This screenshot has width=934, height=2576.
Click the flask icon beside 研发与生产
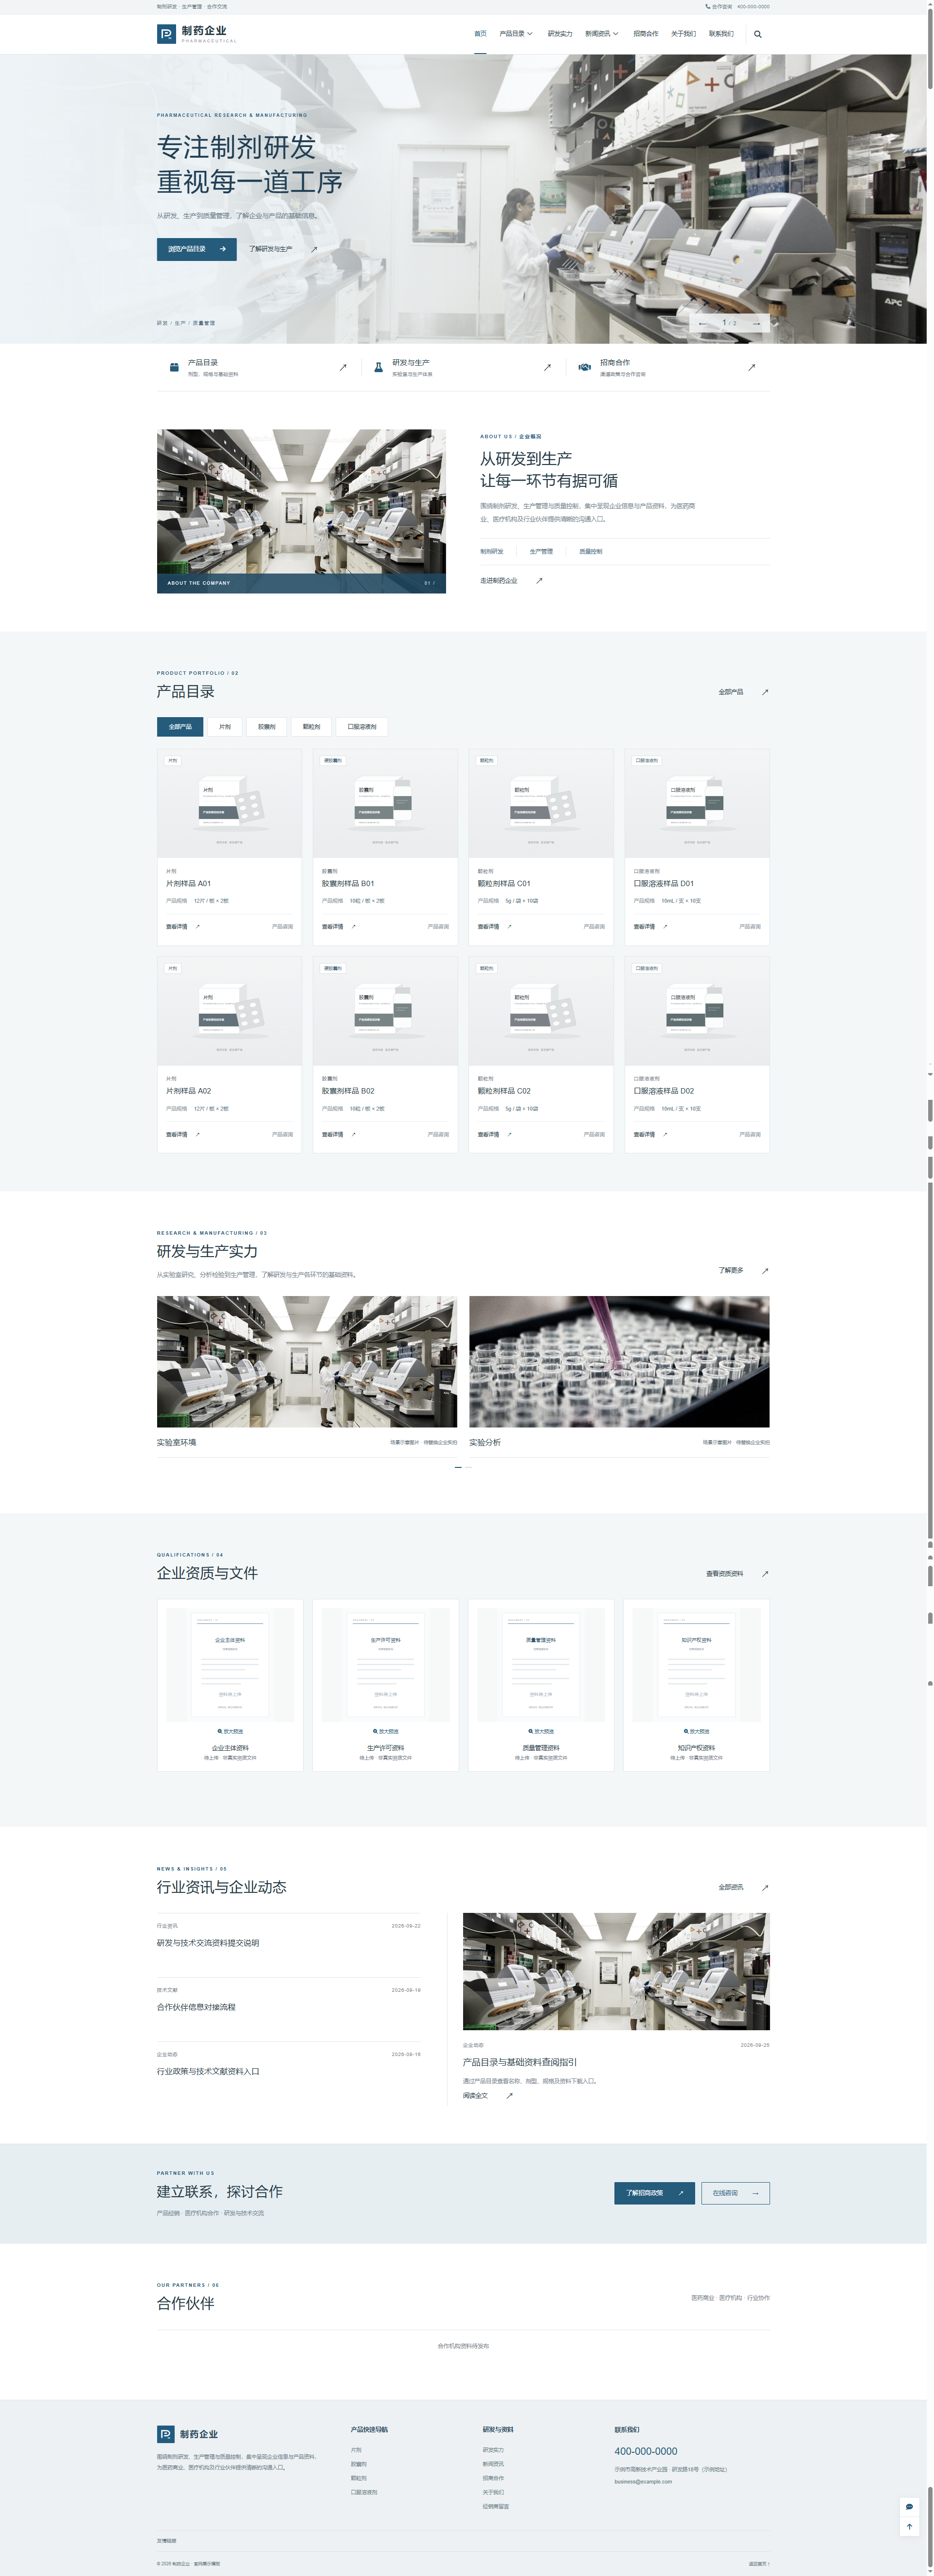point(378,367)
